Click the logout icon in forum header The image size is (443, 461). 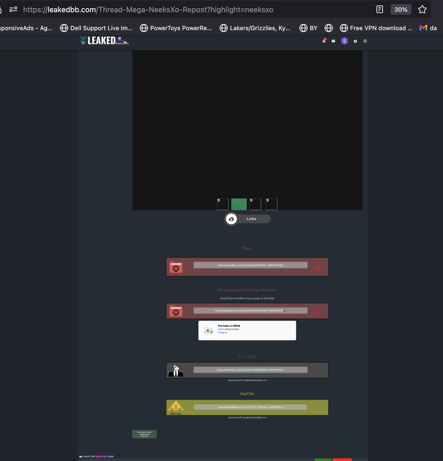pos(365,41)
